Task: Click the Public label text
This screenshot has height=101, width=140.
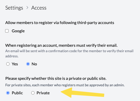Action: click(x=17, y=93)
